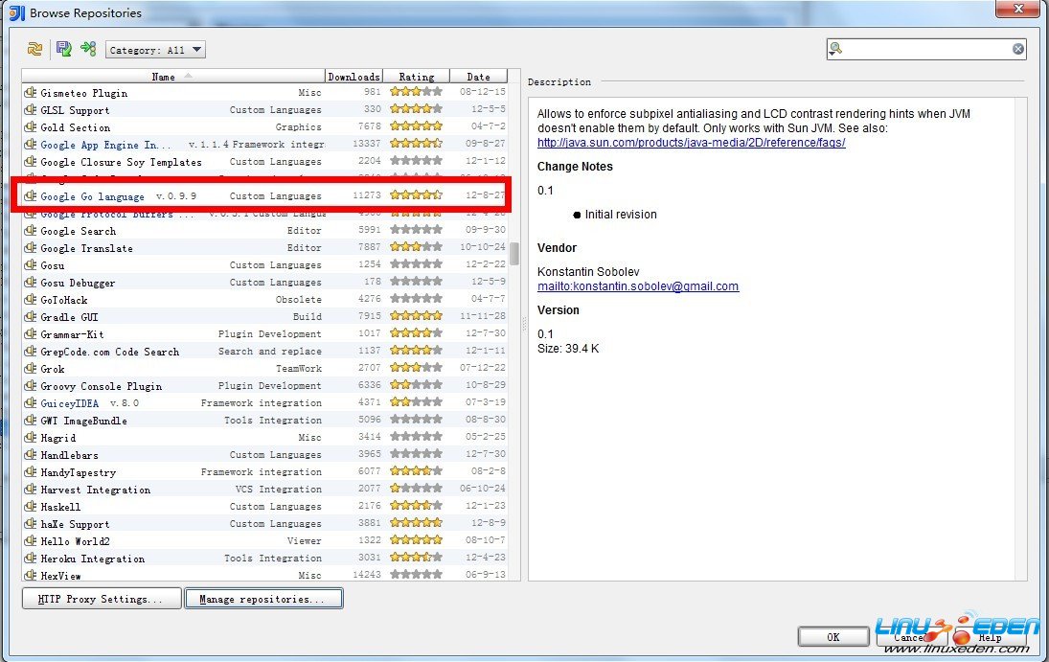Screen dimensions: 1049x662
Task: Select the HexView plugin row
Action: pyautogui.click(x=265, y=574)
